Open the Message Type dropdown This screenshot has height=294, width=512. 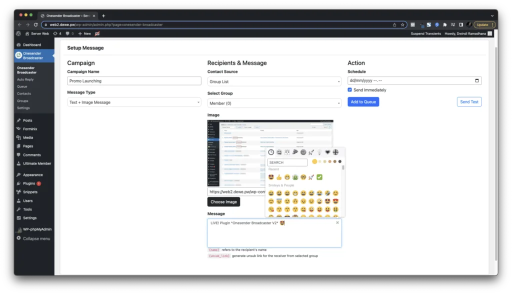134,102
